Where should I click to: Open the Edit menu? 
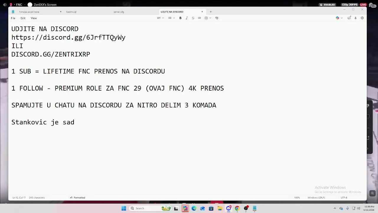point(23,18)
